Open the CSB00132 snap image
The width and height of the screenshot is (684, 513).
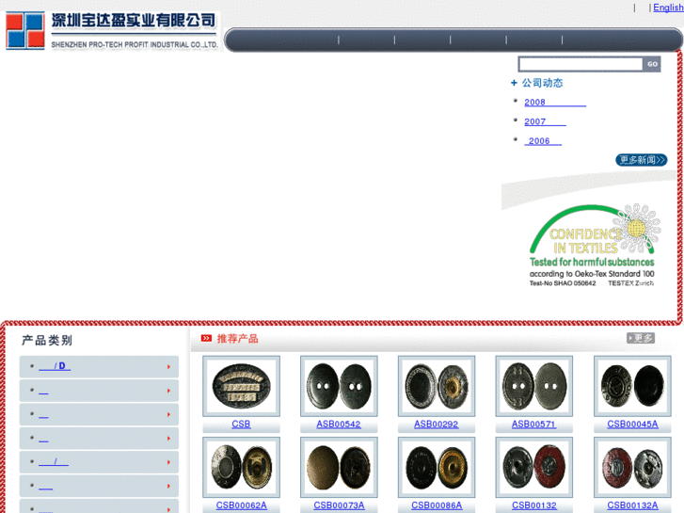(x=534, y=468)
